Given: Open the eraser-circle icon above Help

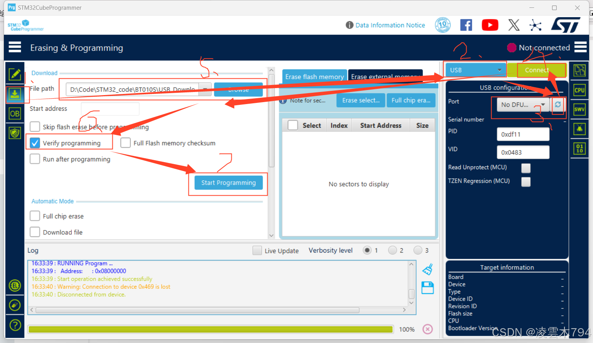Looking at the screenshot, I should point(15,305).
